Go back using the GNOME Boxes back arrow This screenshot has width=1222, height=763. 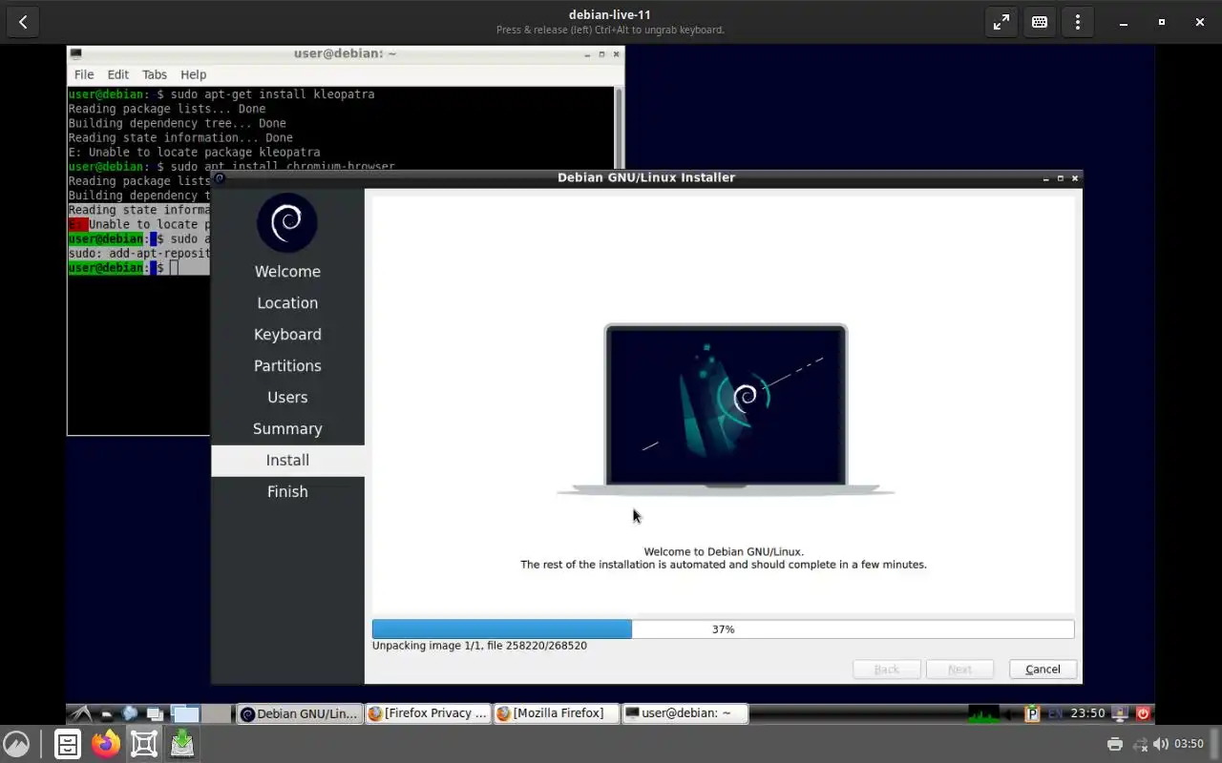pos(23,22)
